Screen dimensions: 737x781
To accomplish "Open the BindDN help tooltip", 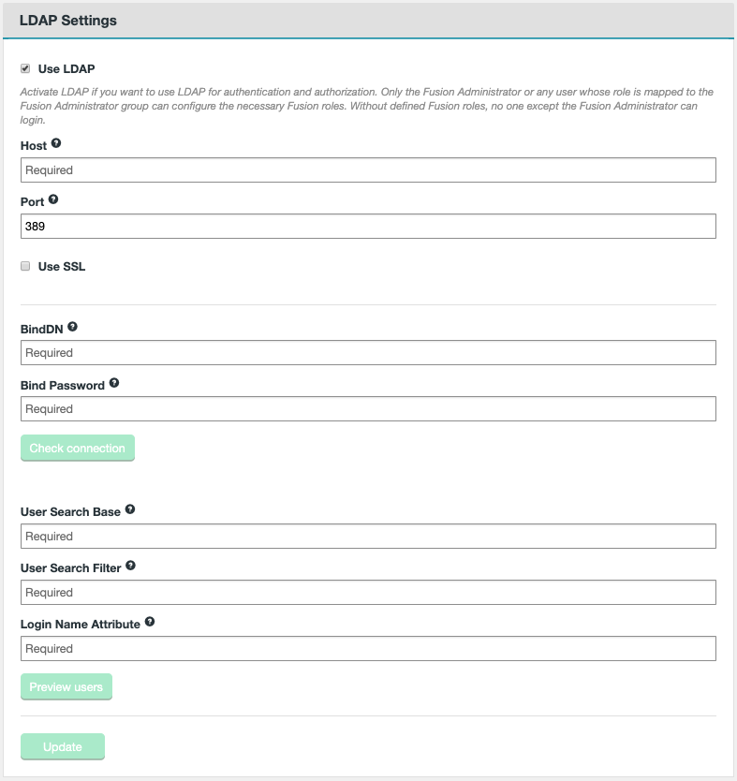I will click(x=74, y=327).
